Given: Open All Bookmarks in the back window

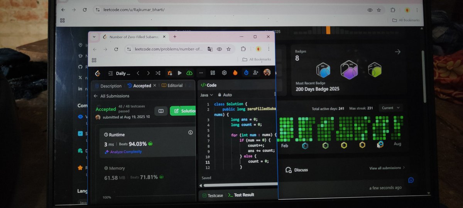Looking at the screenshot, I should click(x=406, y=20).
